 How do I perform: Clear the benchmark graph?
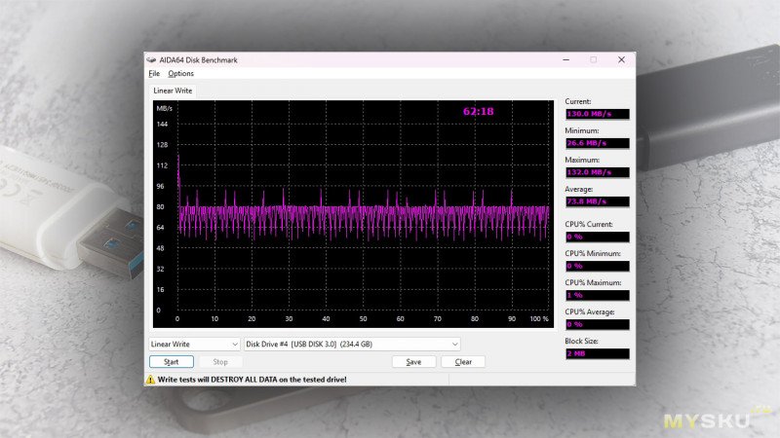click(463, 362)
